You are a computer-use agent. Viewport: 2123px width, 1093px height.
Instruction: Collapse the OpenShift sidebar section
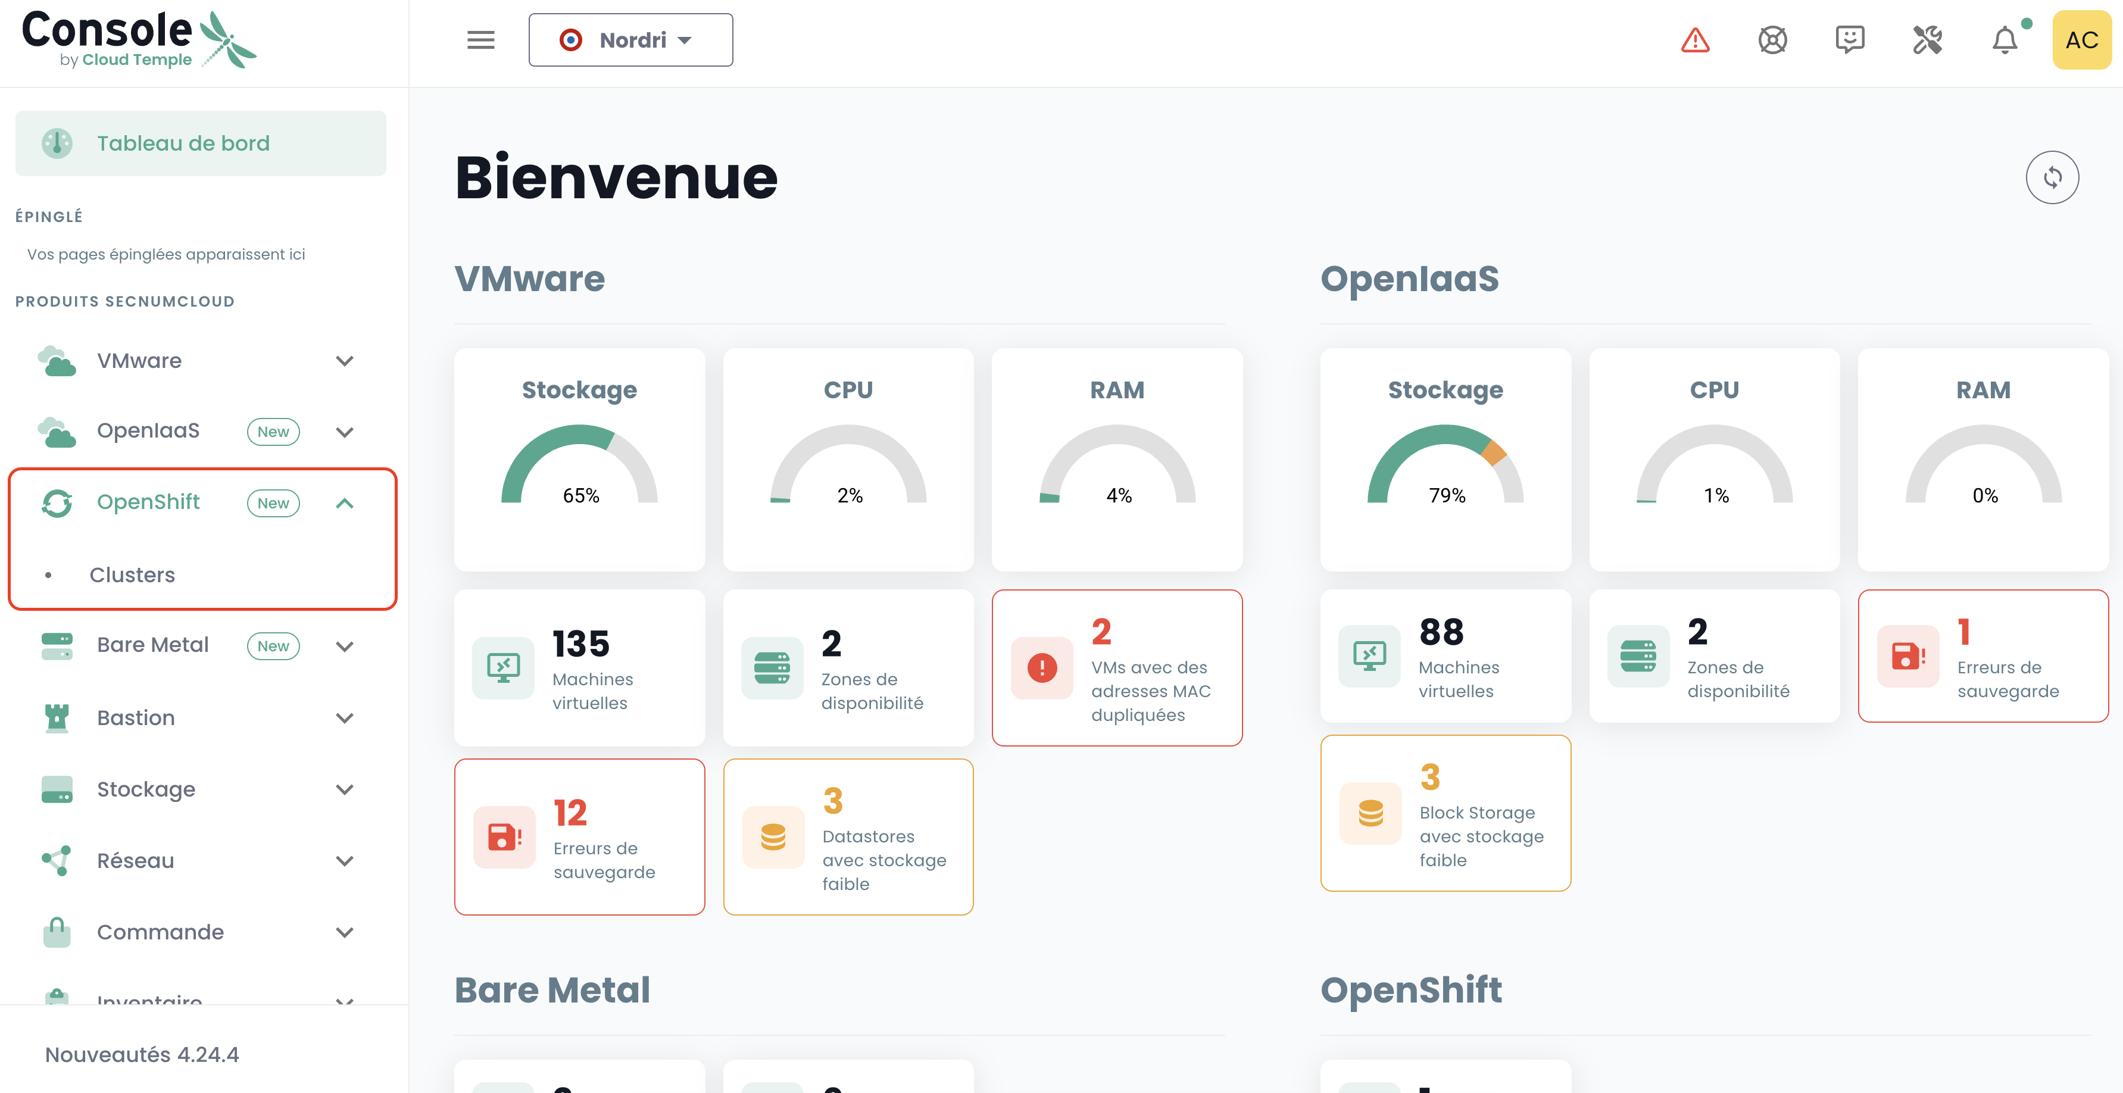point(345,503)
